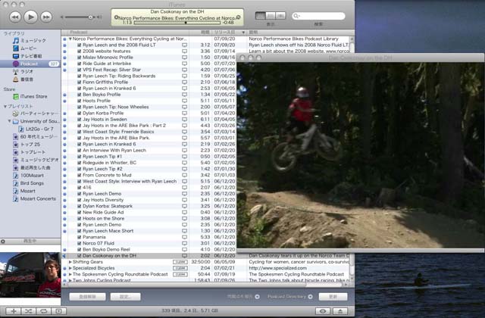
Task: Click the Unsubscribe button
Action: 88,297
